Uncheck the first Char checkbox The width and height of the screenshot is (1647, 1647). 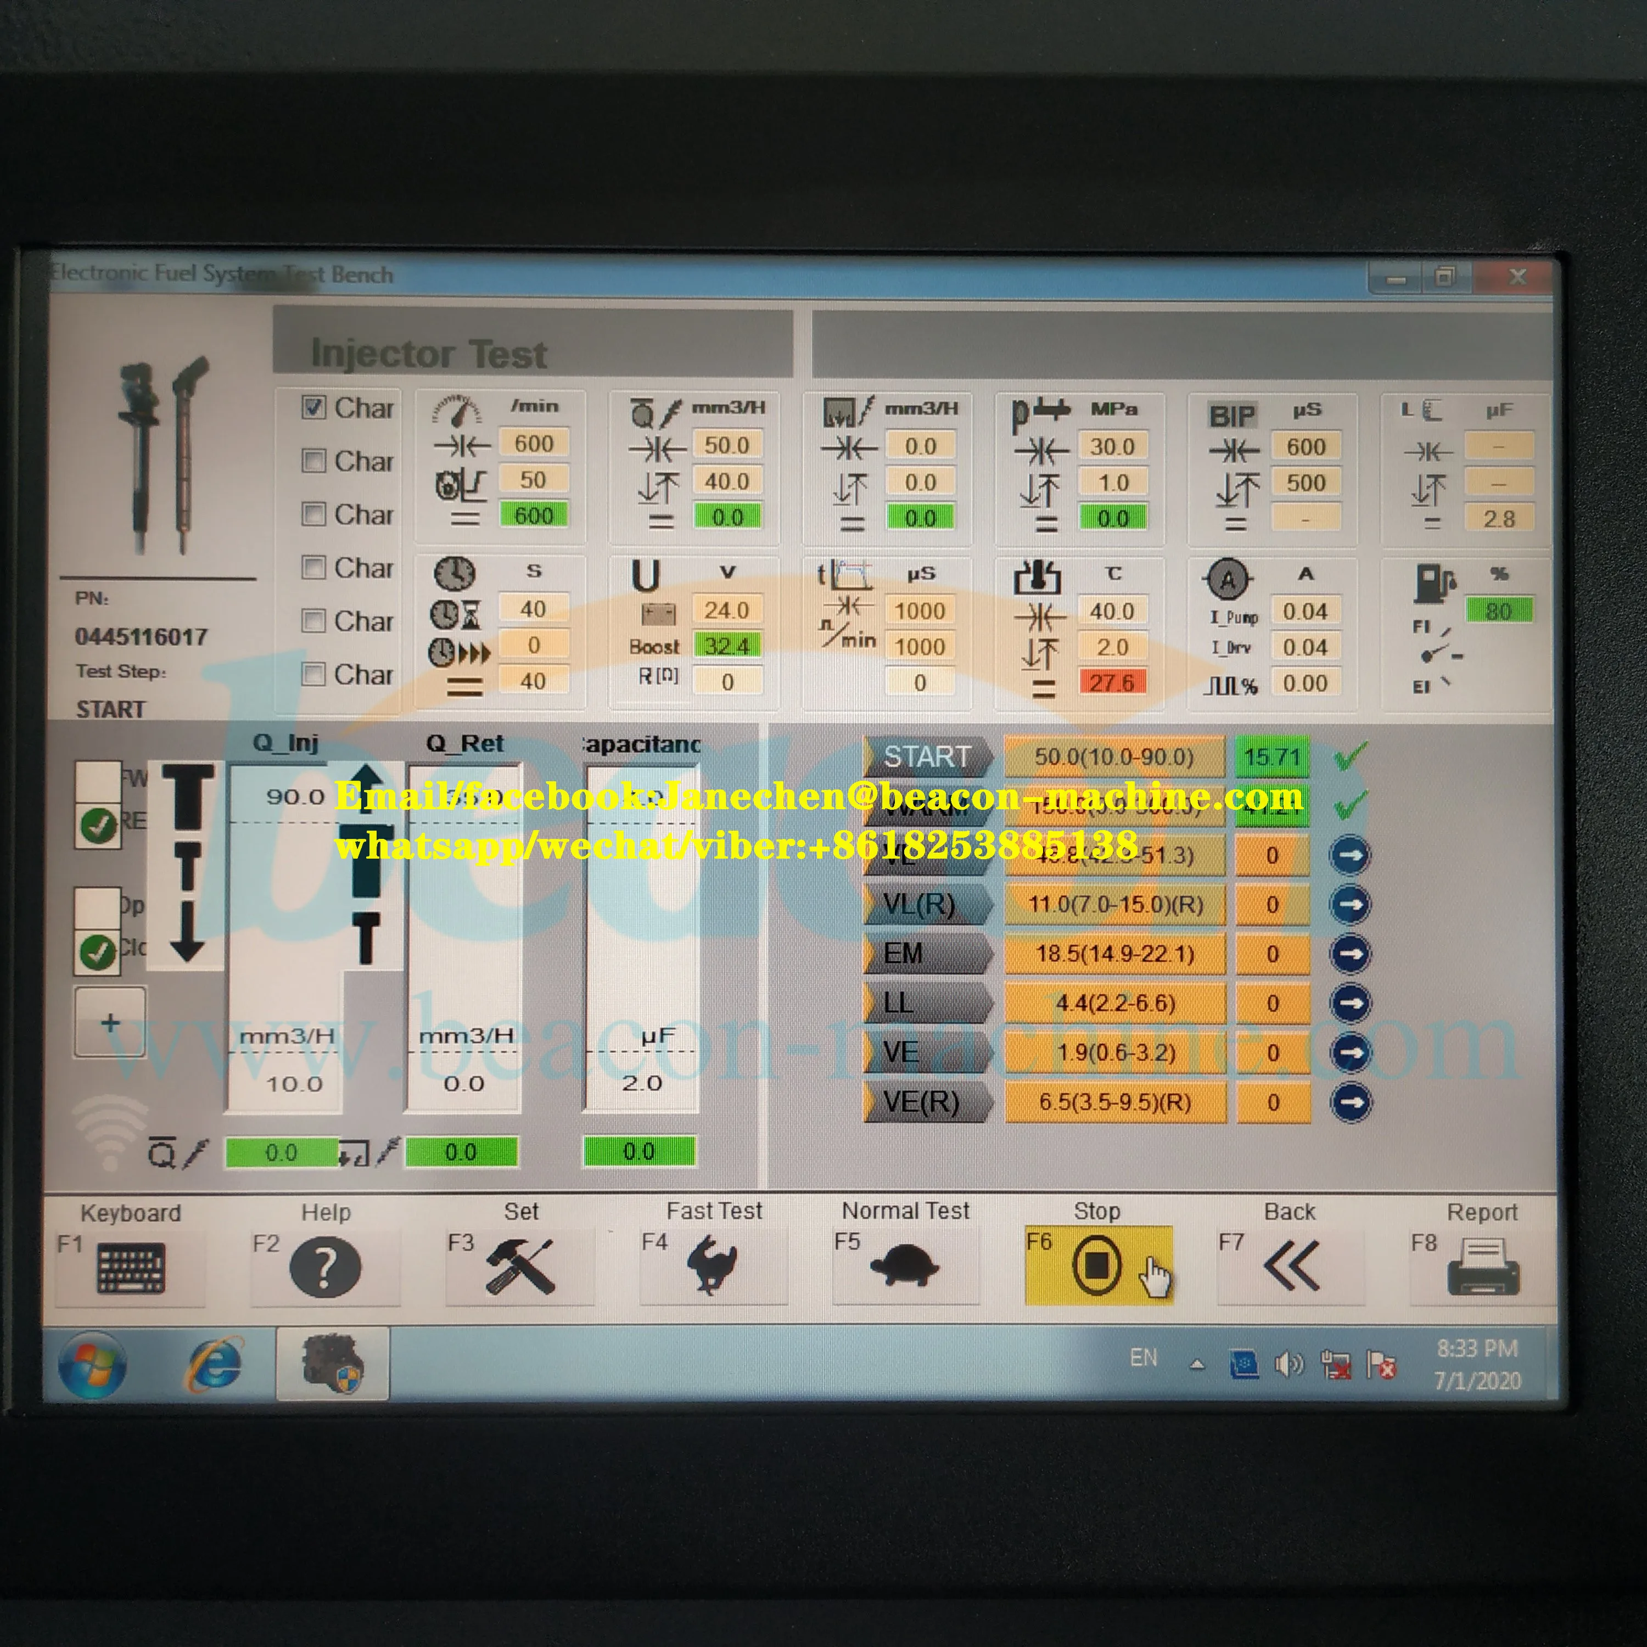coord(313,407)
